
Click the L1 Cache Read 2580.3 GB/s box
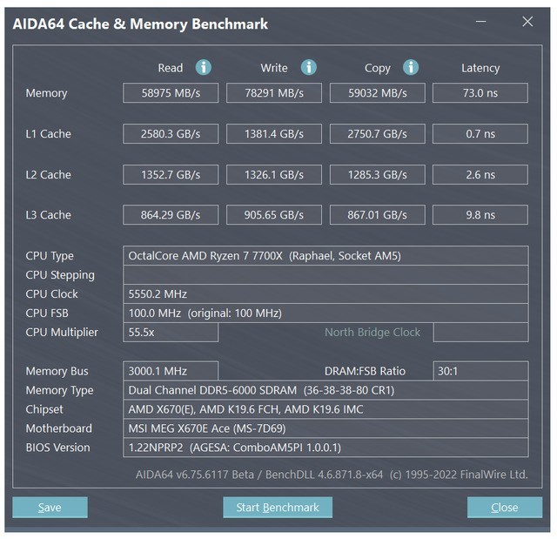click(x=171, y=134)
